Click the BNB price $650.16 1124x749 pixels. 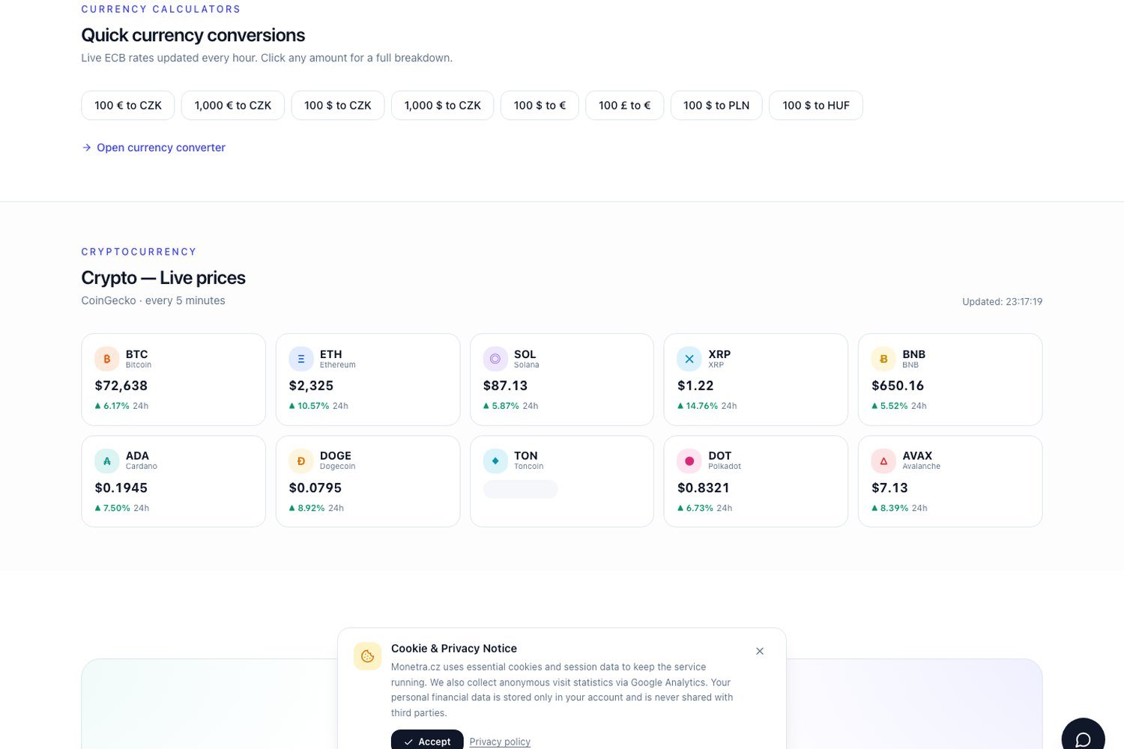coord(898,386)
